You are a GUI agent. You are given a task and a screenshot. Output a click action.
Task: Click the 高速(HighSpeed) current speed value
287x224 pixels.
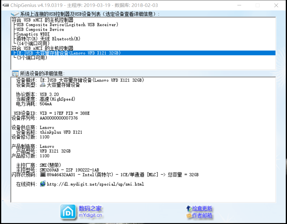pos(58,99)
